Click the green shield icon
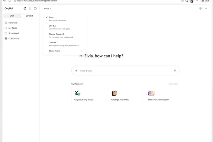 coord(200,9)
